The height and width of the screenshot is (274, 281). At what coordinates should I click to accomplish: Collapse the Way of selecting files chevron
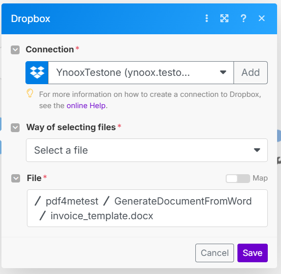[15, 128]
